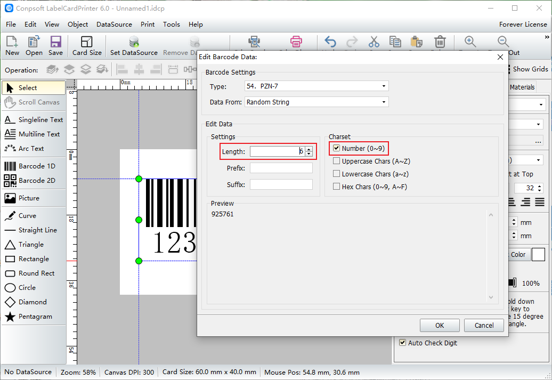Click the Color button in properties panel
The height and width of the screenshot is (380, 552).
519,254
